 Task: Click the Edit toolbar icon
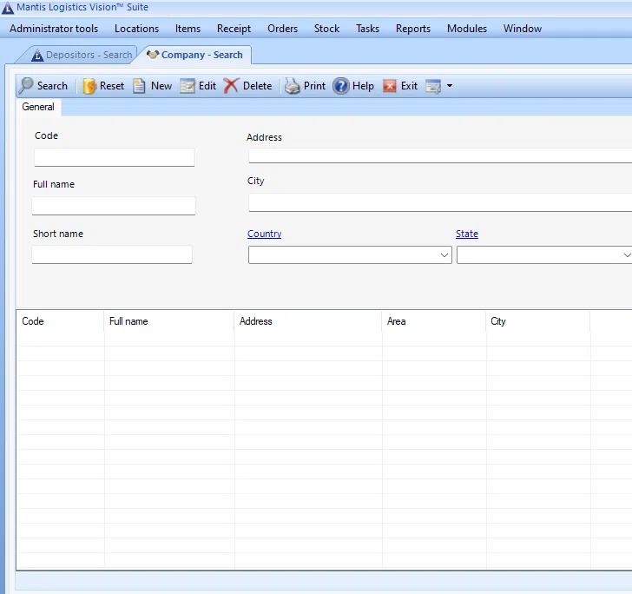point(188,86)
